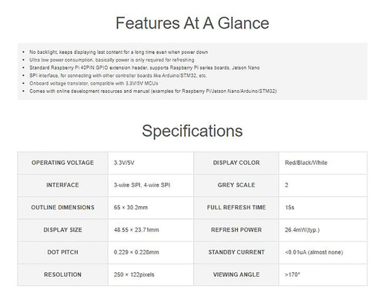This screenshot has height=300, width=385.
Task: Select the Red/Black/White value cell
Action: tap(323, 163)
